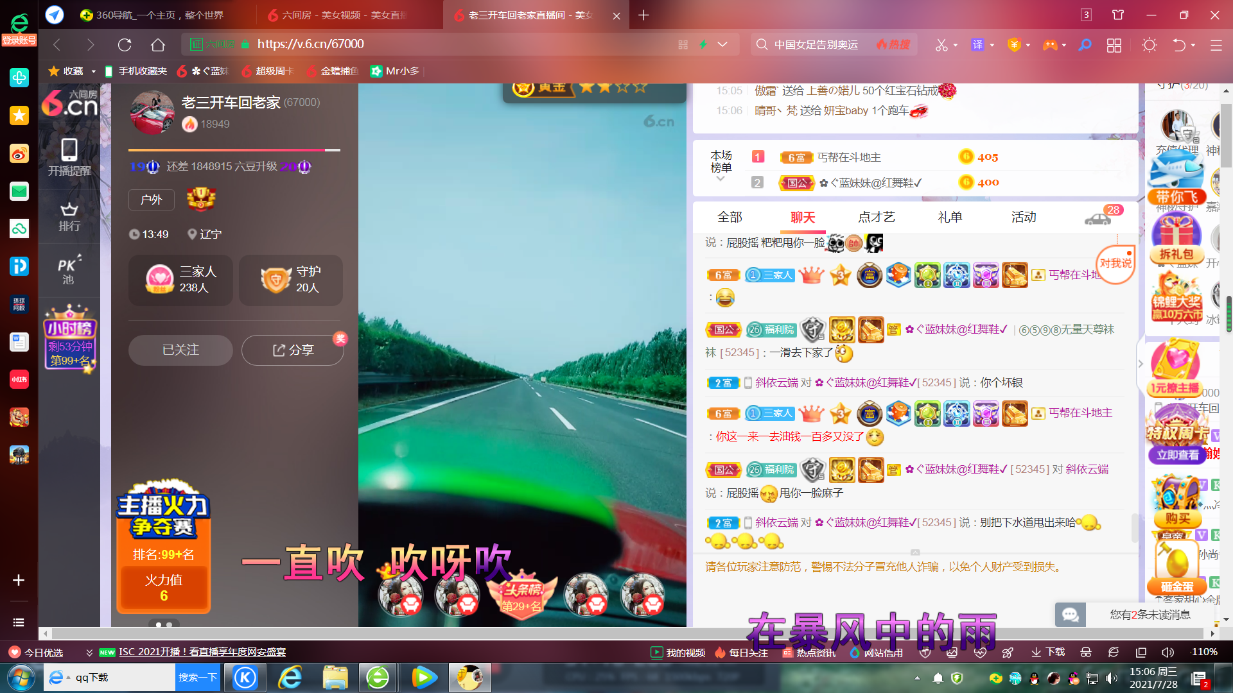Screen dimensions: 1233x693
Task: Click 下载 in the status bar
Action: (1048, 652)
